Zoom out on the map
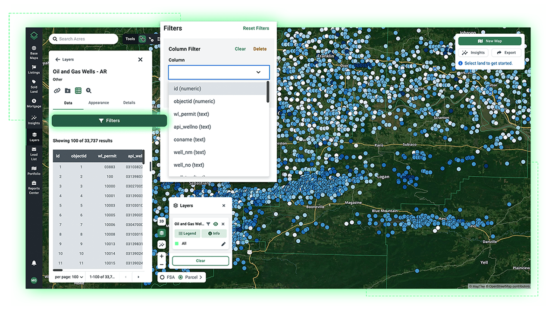The width and height of the screenshot is (552, 311). point(162,265)
